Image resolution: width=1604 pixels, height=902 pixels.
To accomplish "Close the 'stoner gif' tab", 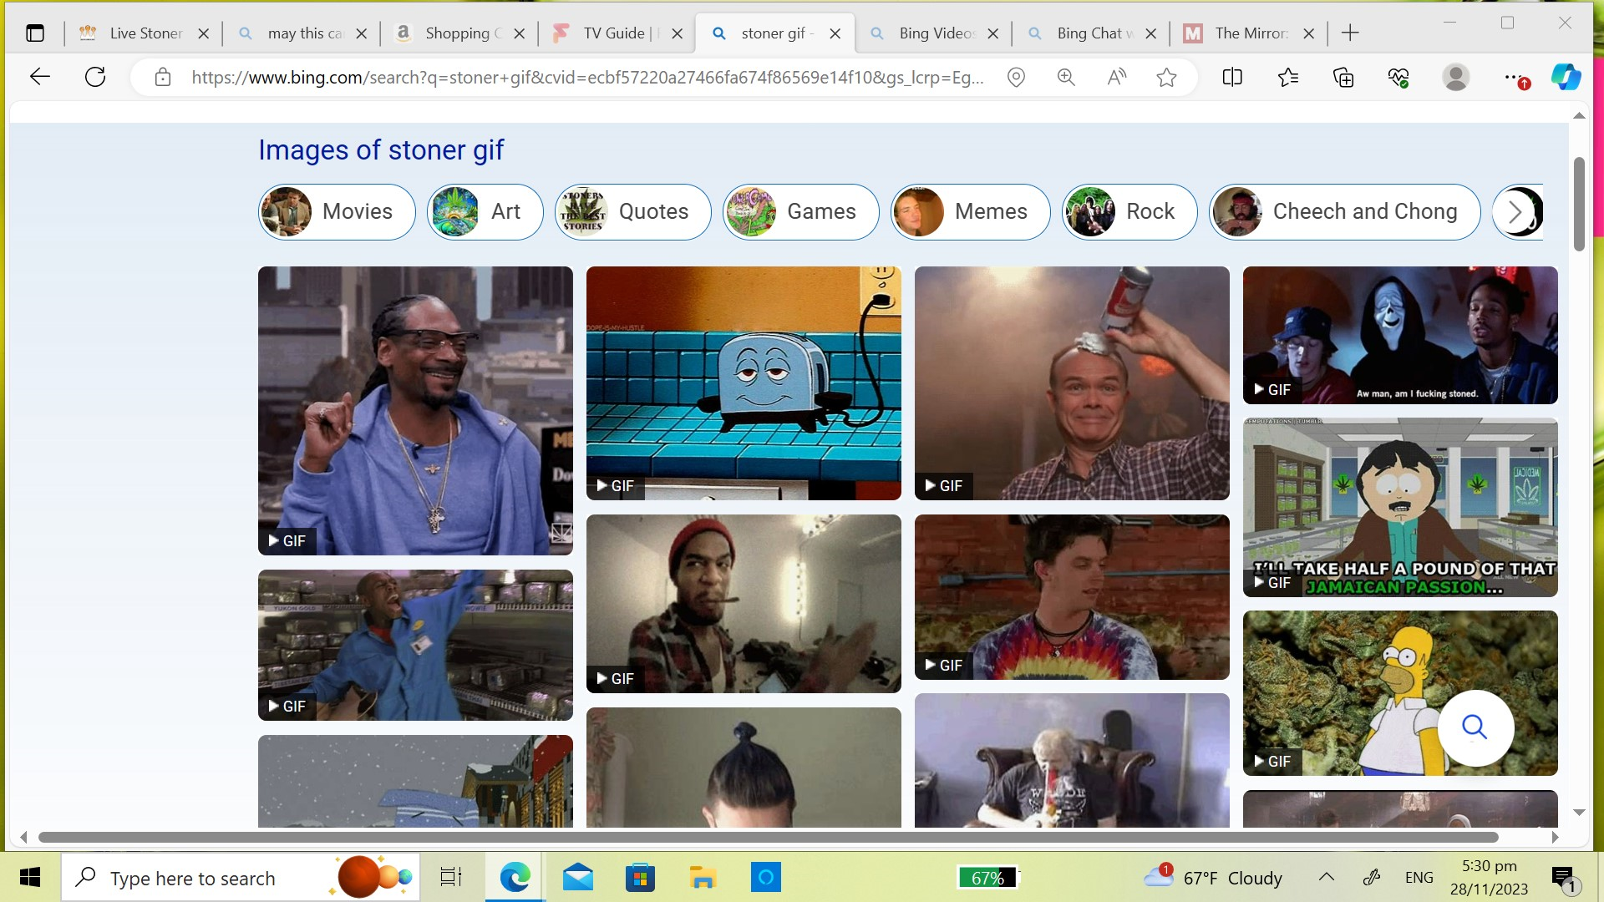I will (x=835, y=33).
